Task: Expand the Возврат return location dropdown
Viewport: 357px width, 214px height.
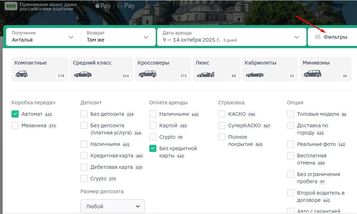Action: (x=118, y=37)
